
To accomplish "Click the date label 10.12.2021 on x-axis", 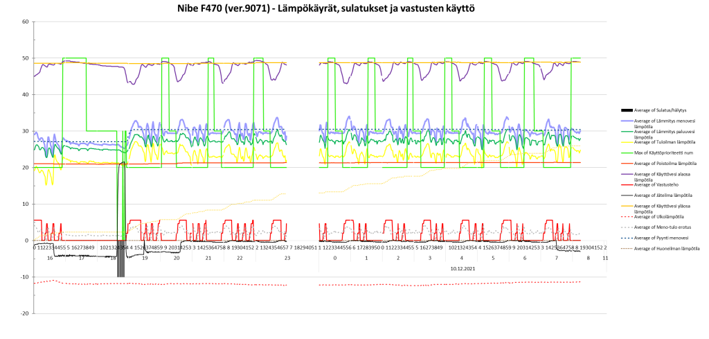I will (462, 268).
